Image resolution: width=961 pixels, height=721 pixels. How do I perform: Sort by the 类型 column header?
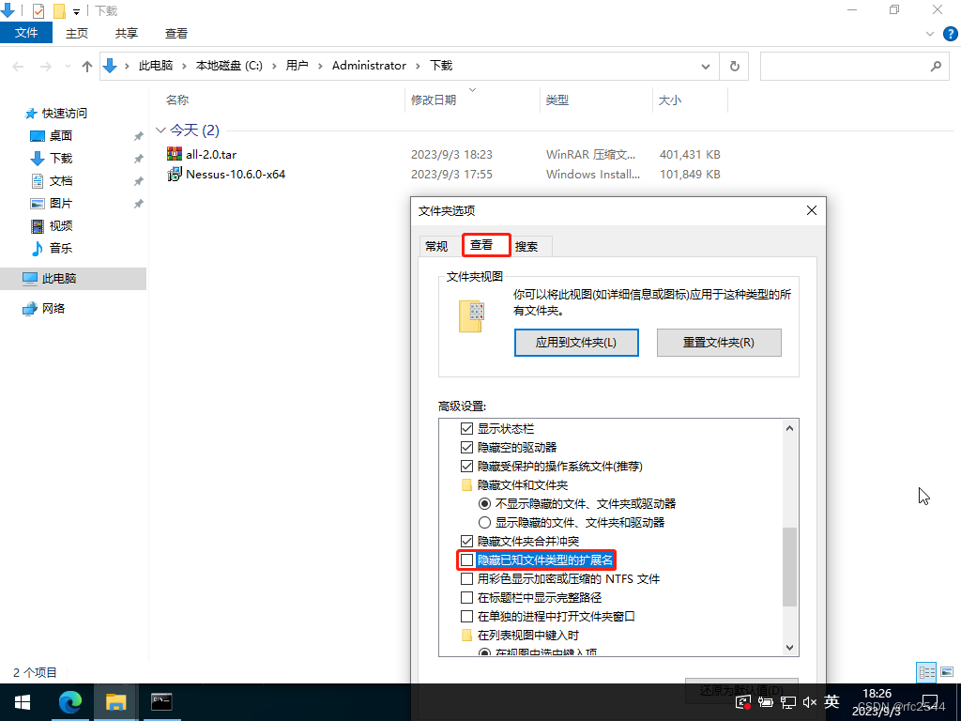point(557,100)
